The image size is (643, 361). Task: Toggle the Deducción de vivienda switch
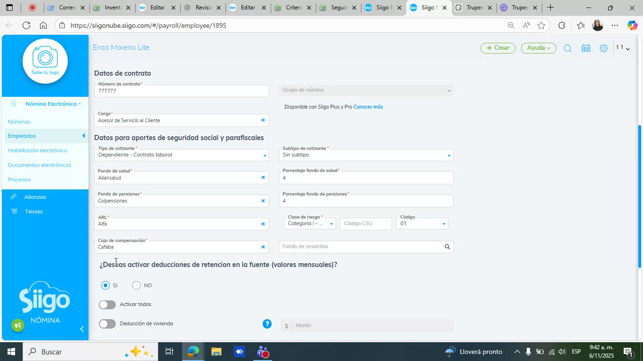107,324
